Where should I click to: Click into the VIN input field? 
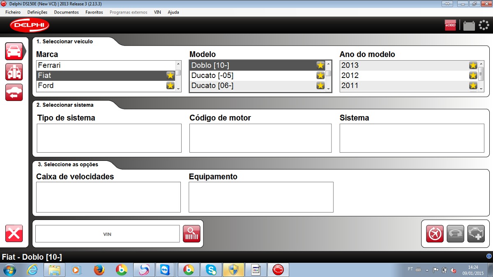pyautogui.click(x=108, y=234)
